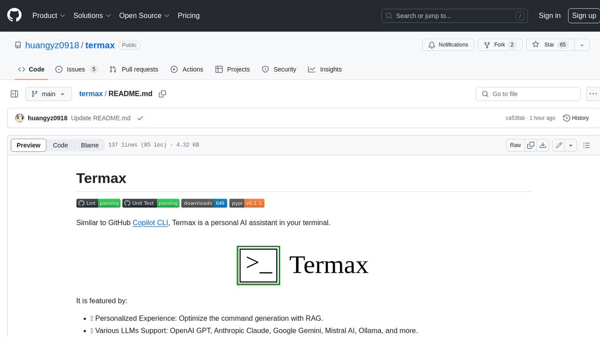Go to termax root in breadcrumb
Viewport: 600px width, 337px height.
pos(91,94)
